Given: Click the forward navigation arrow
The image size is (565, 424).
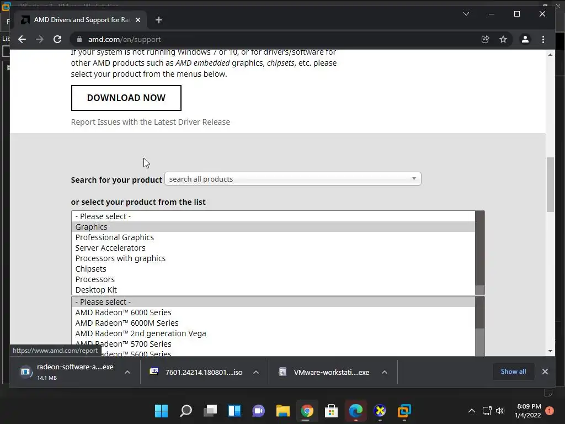Looking at the screenshot, I should pos(40,39).
